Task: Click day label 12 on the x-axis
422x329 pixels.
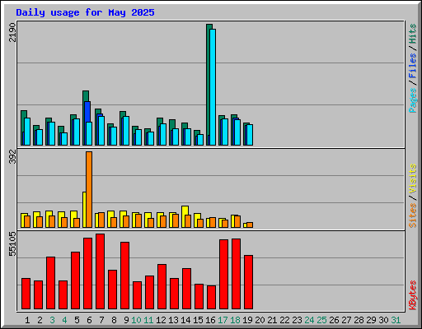Action: (161, 320)
